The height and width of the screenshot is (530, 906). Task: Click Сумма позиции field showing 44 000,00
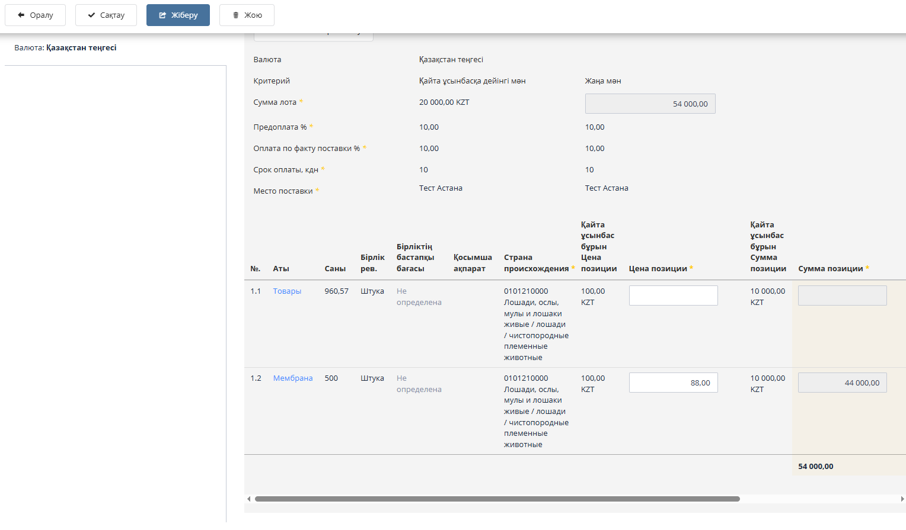(842, 383)
